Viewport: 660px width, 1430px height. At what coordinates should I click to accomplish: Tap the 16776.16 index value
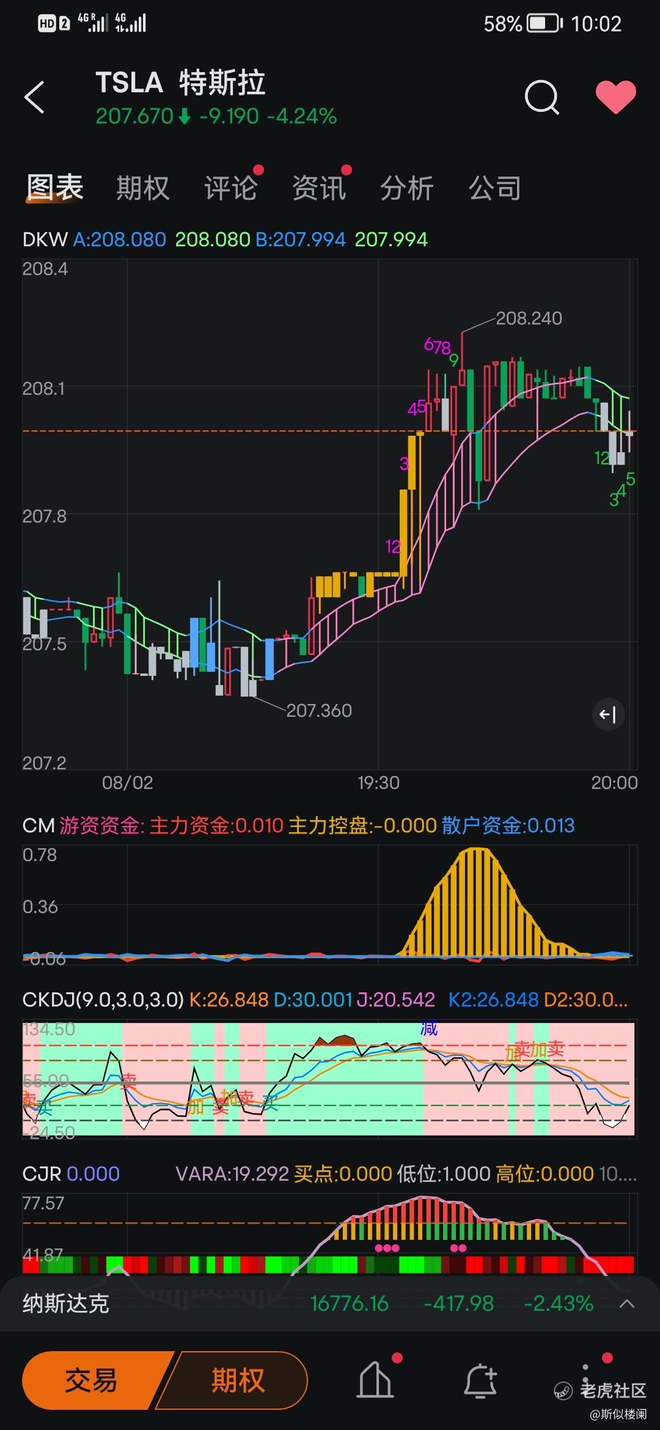[x=349, y=1303]
